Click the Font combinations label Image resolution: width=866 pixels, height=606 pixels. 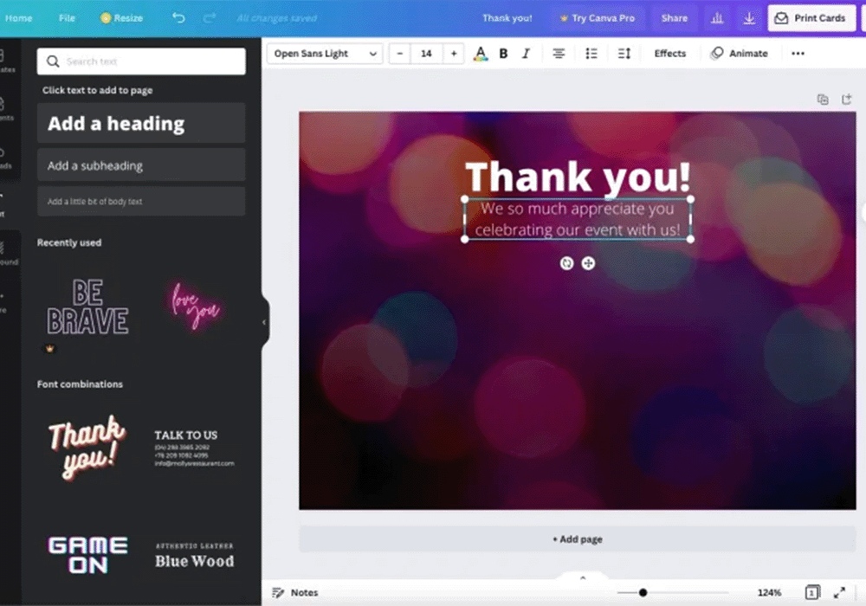click(x=80, y=384)
